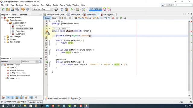Open the Notifications button in status bar
193x108 pixels.
click(x=10, y=102)
